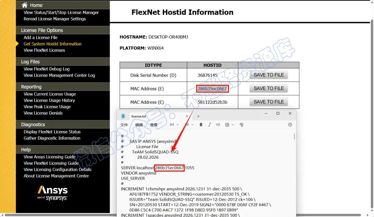Click the HOSTID column header
The height and width of the screenshot is (217, 374).
[x=212, y=65]
